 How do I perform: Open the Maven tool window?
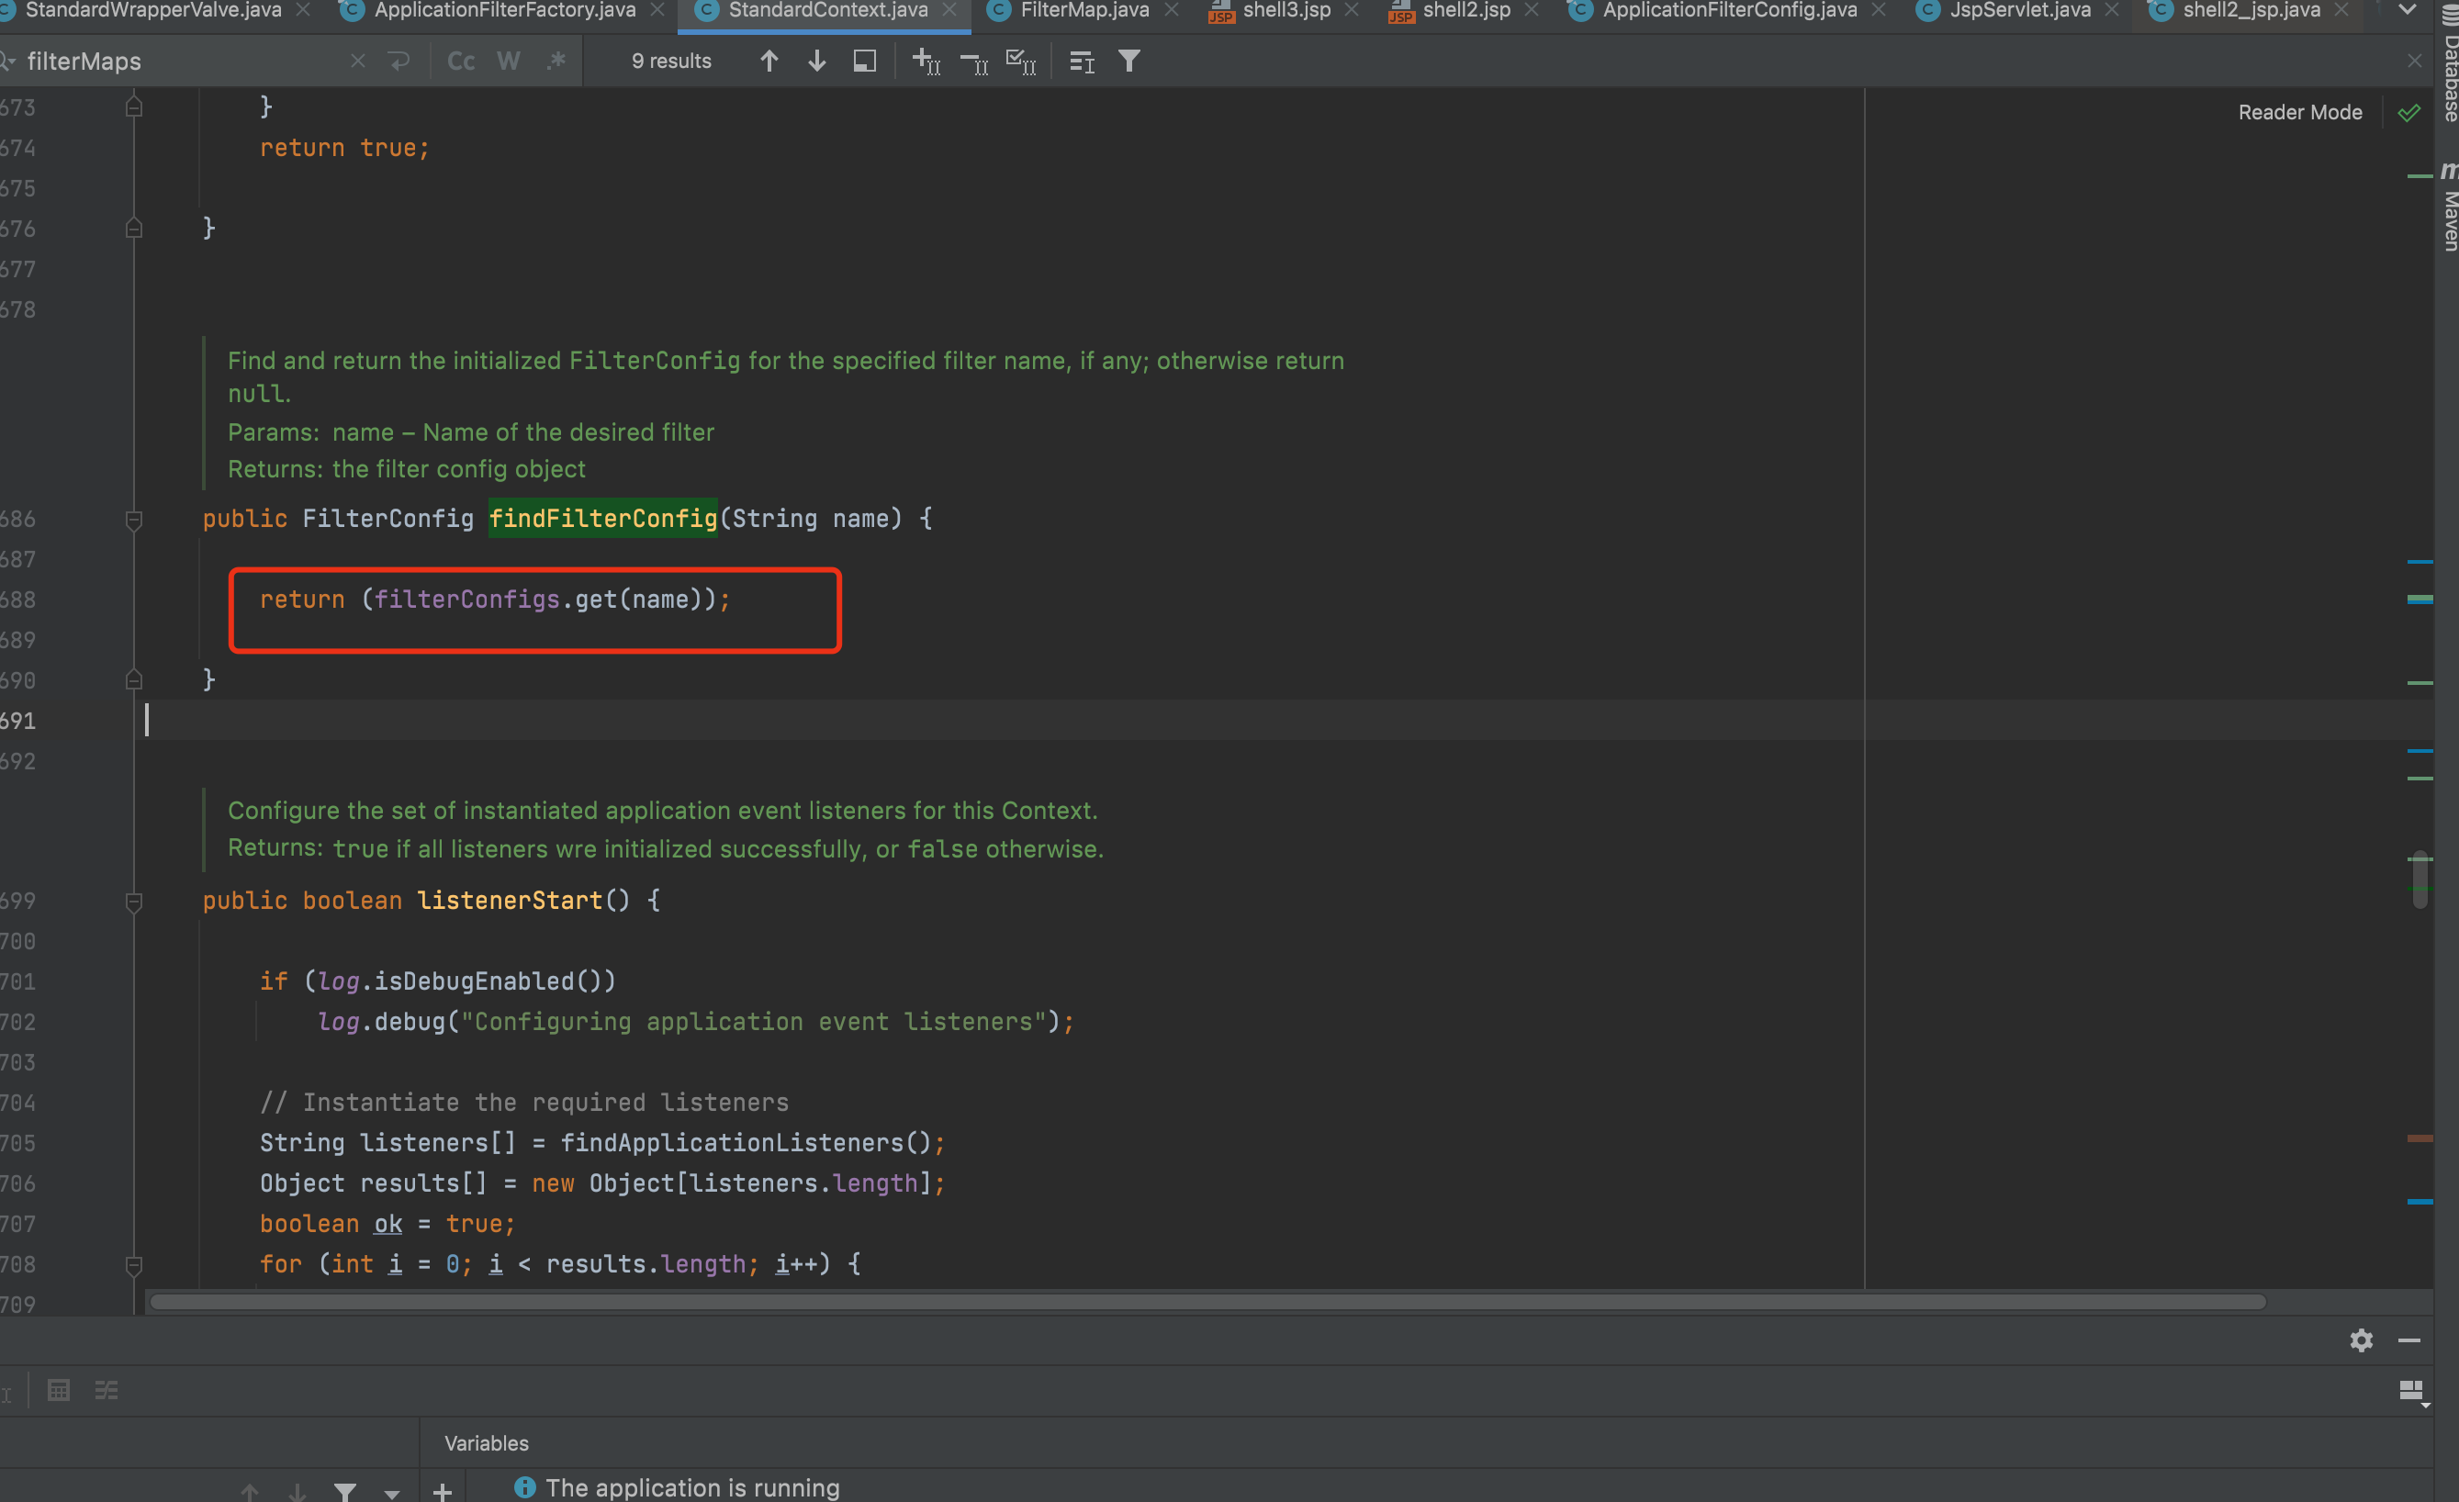(x=2448, y=207)
